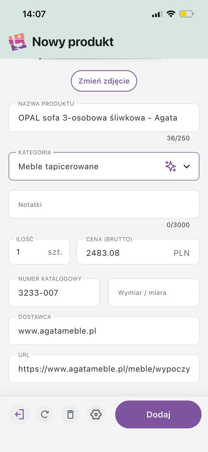208x452 pixels.
Task: Edit the Dostawca supplier field
Action: point(104,331)
